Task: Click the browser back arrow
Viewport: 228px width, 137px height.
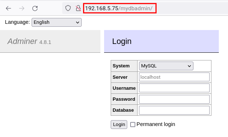Action: pos(8,8)
